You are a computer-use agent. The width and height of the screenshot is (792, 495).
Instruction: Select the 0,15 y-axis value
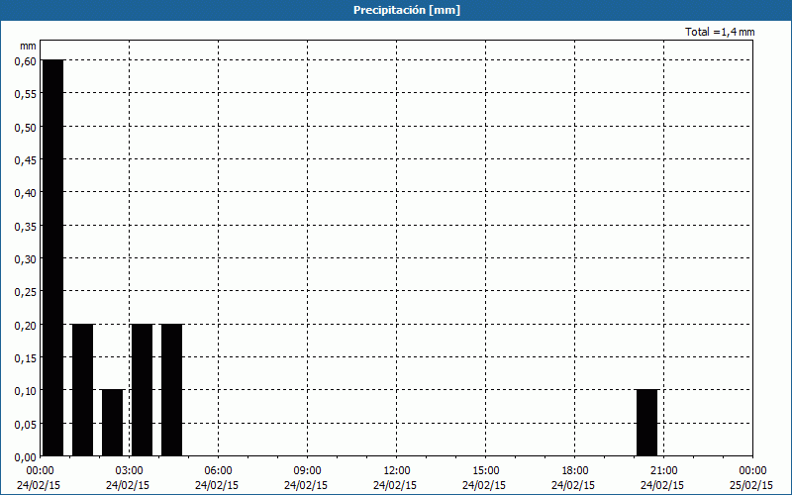click(26, 358)
